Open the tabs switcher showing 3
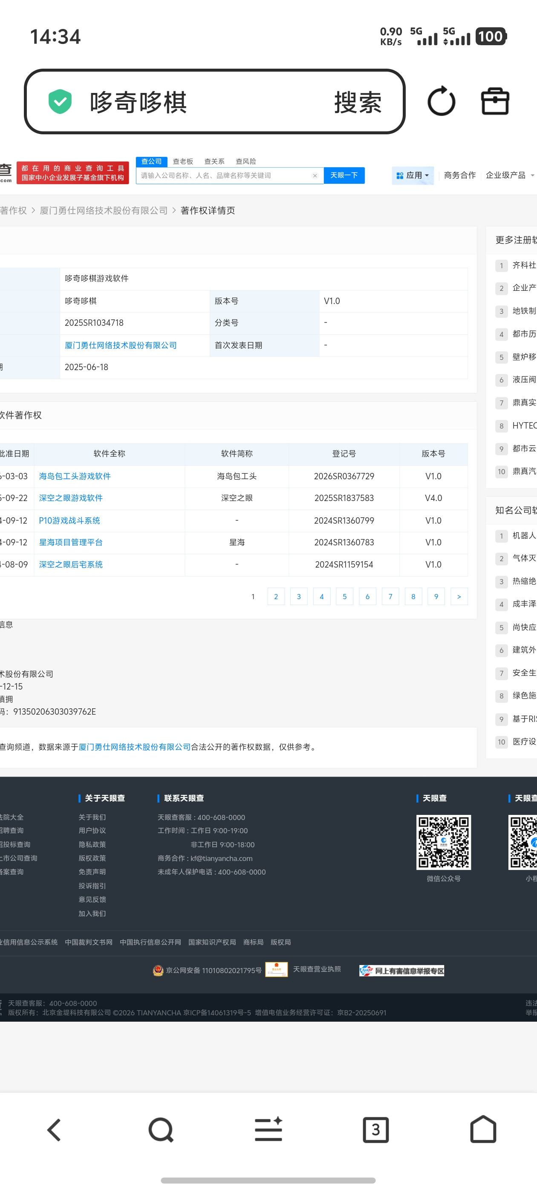This screenshot has height=1194, width=537. point(376,1130)
